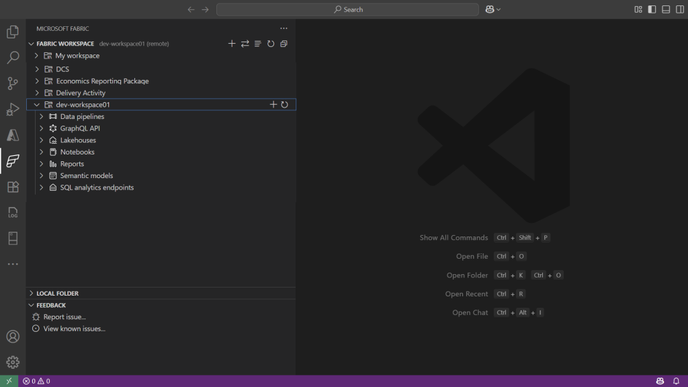Click the Report issue... link
This screenshot has height=387, width=688.
coord(64,317)
